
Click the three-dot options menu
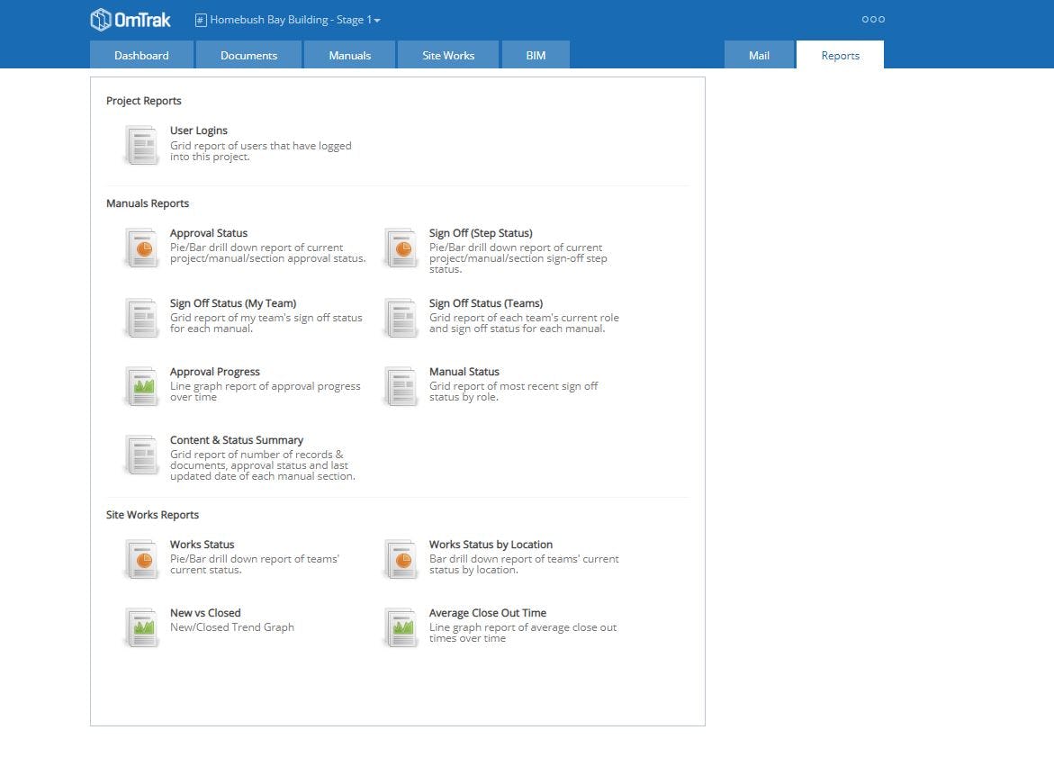tap(872, 18)
